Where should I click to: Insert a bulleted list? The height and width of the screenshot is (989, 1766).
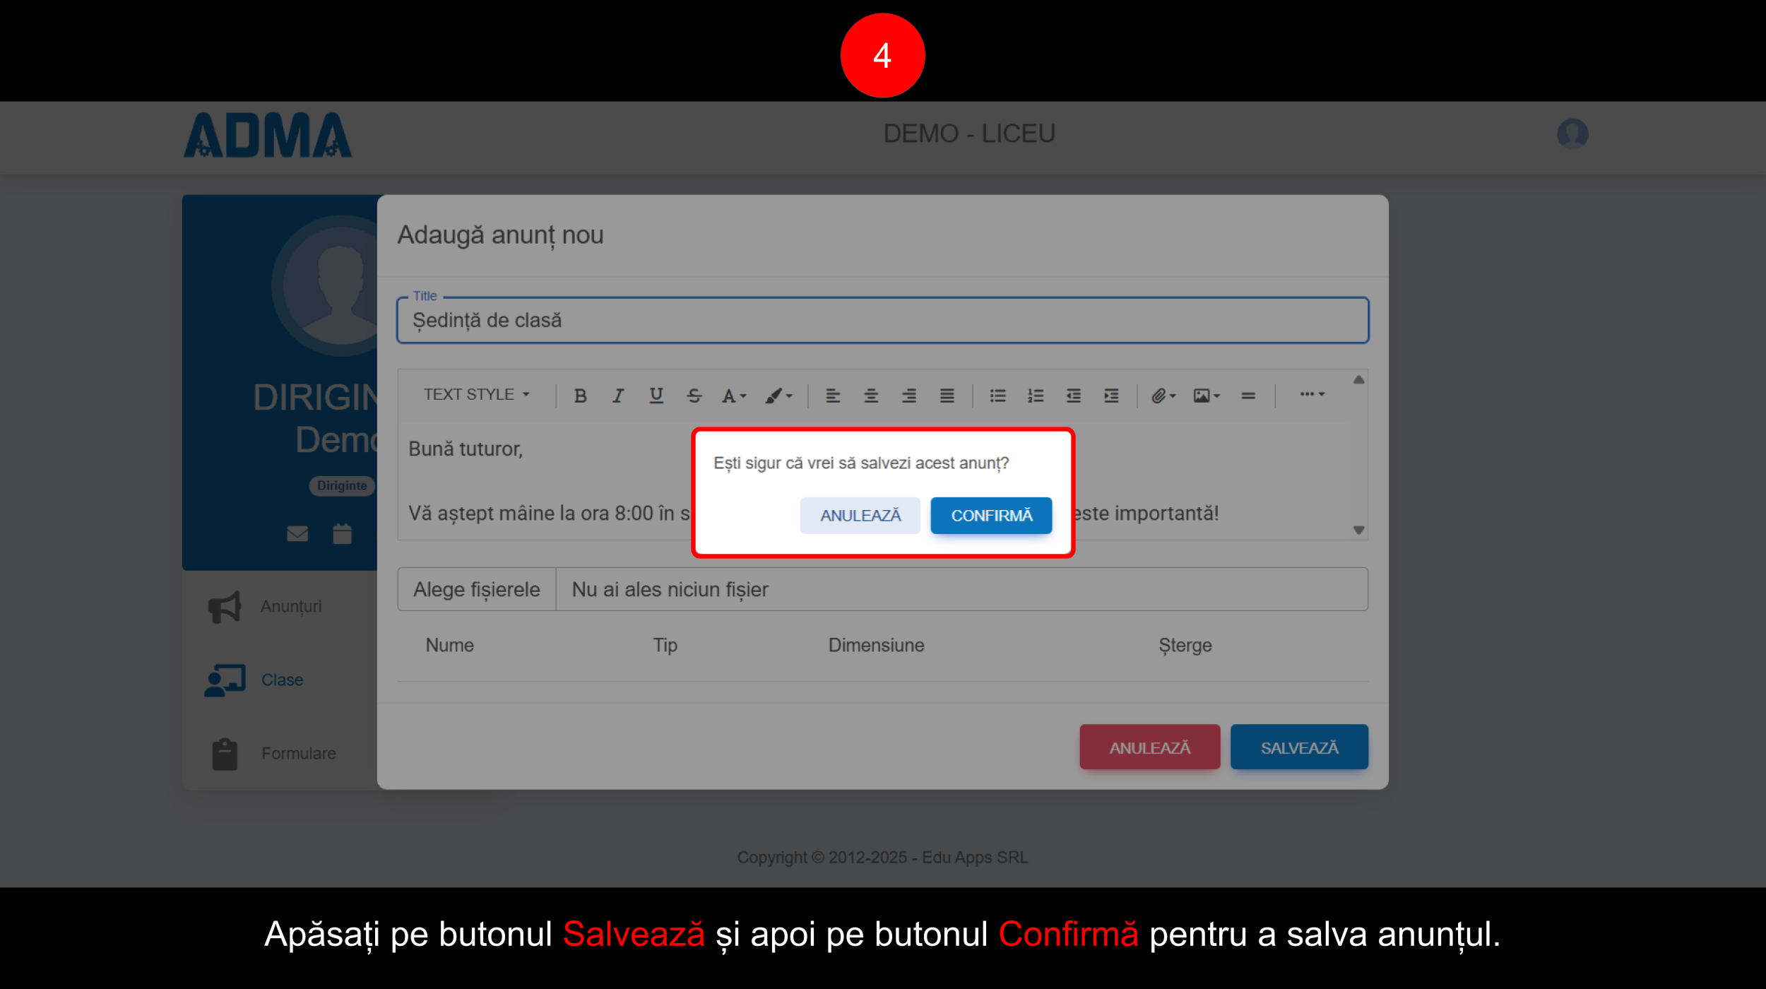997,396
